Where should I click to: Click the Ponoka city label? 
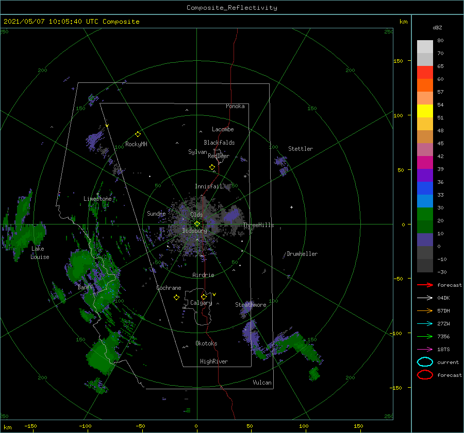tap(235, 106)
